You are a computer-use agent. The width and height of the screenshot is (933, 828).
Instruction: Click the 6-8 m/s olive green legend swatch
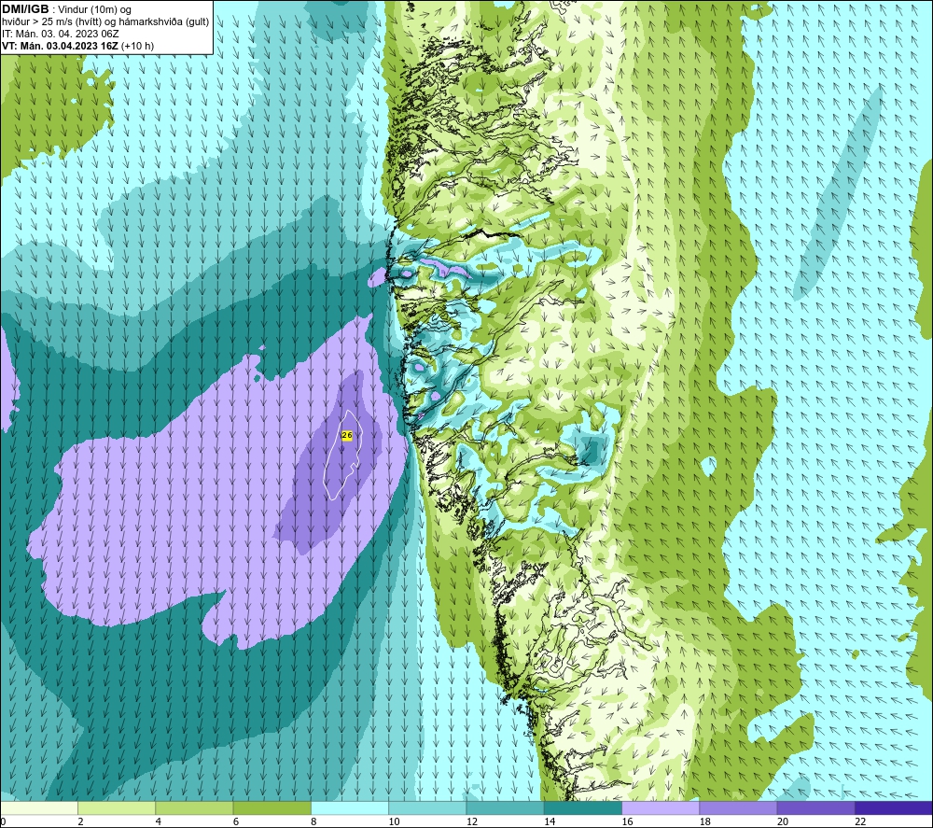point(272,807)
